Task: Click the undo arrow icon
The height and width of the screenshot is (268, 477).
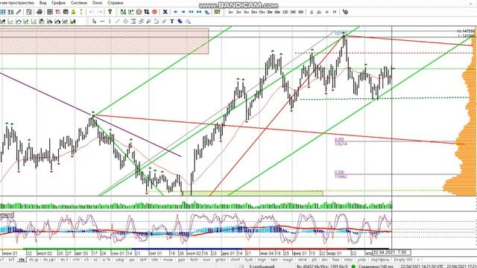Action: click(92, 12)
